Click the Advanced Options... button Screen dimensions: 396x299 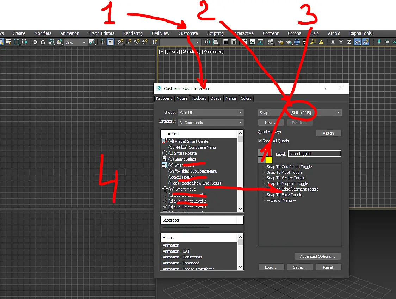tap(317, 256)
